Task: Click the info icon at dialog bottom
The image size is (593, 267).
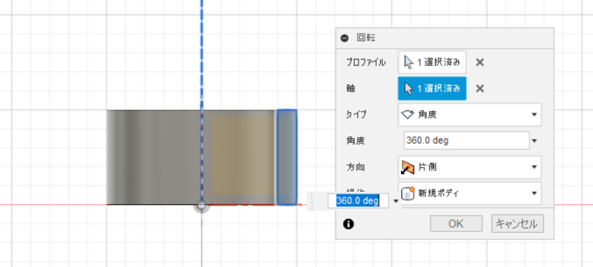Action: (x=349, y=224)
